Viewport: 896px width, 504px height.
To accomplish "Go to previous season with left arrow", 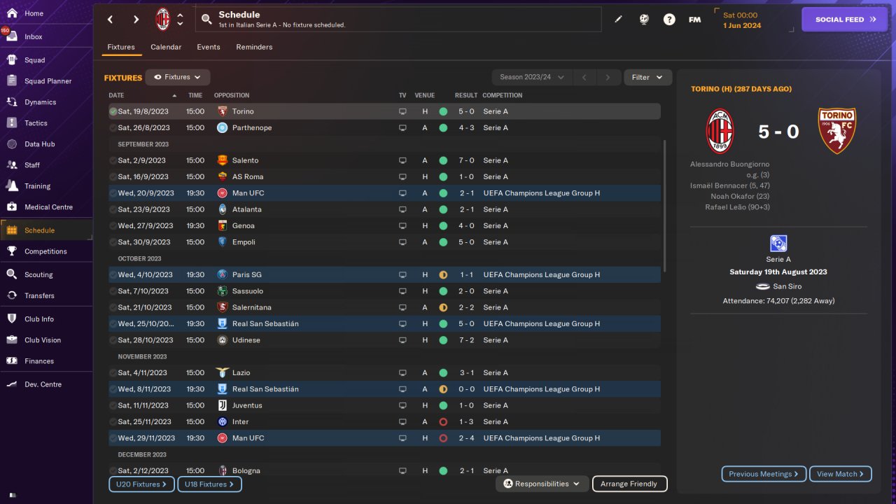I will coord(584,77).
